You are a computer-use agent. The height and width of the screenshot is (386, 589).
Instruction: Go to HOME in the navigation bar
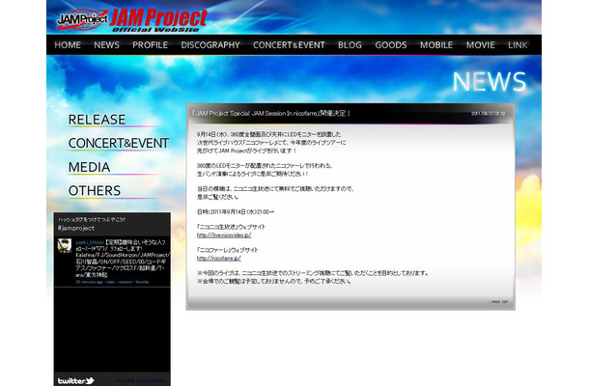point(68,45)
